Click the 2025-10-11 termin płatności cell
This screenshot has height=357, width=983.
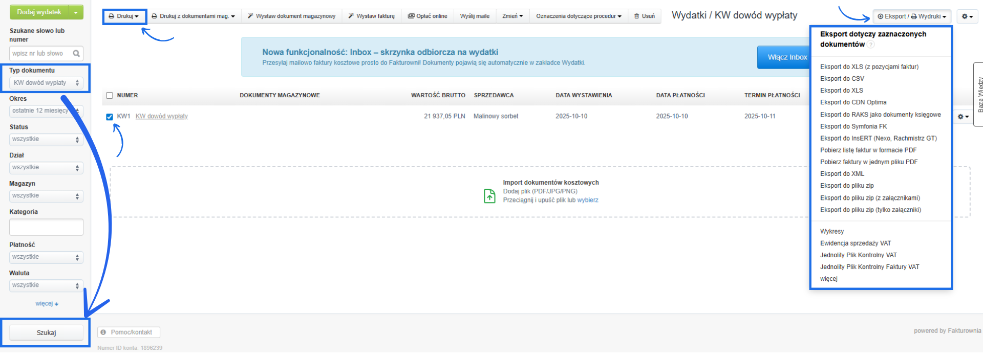(760, 117)
